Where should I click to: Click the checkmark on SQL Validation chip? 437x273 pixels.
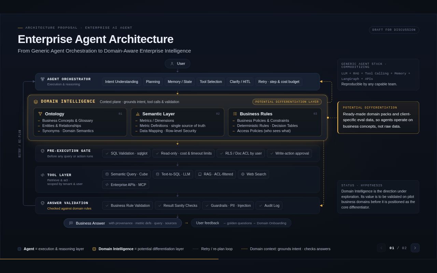tap(107, 154)
